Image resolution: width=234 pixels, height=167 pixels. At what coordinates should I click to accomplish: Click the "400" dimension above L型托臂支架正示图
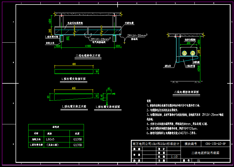pos(74,88)
